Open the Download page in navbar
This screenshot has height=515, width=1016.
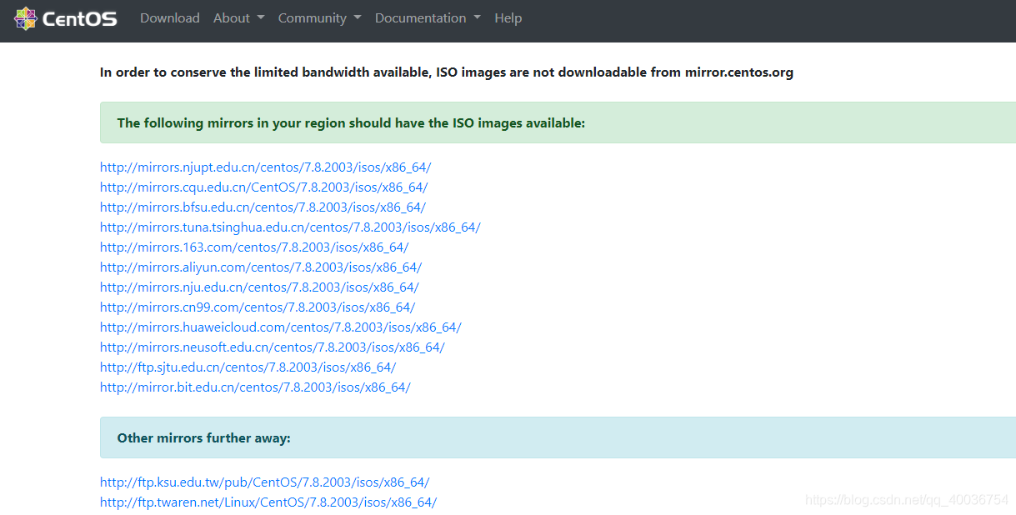170,18
